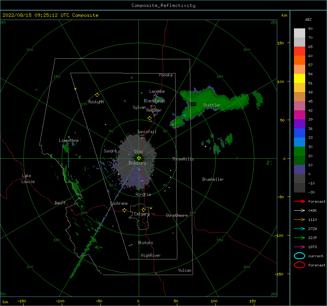Viewport: 327px width, 306px height.
Task: Click the Cochrane city label
Action: pyautogui.click(x=119, y=203)
